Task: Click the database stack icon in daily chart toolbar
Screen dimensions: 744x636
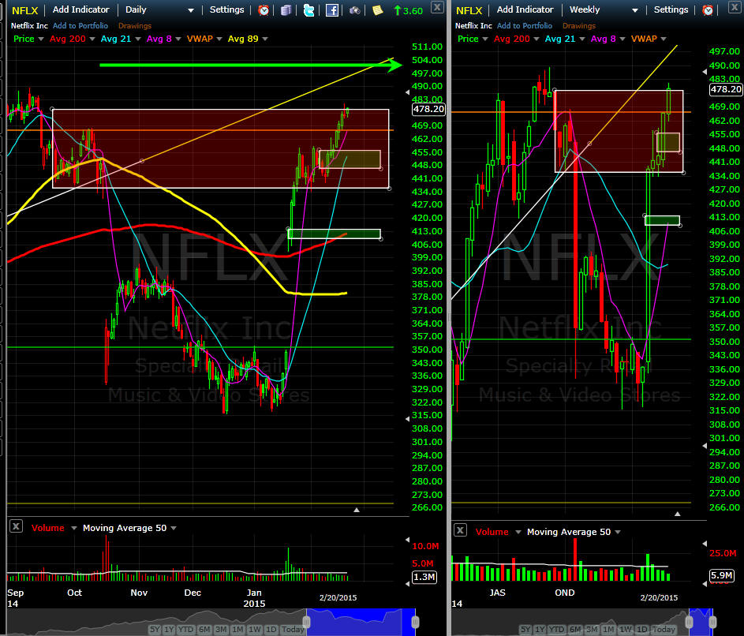Action: 286,10
